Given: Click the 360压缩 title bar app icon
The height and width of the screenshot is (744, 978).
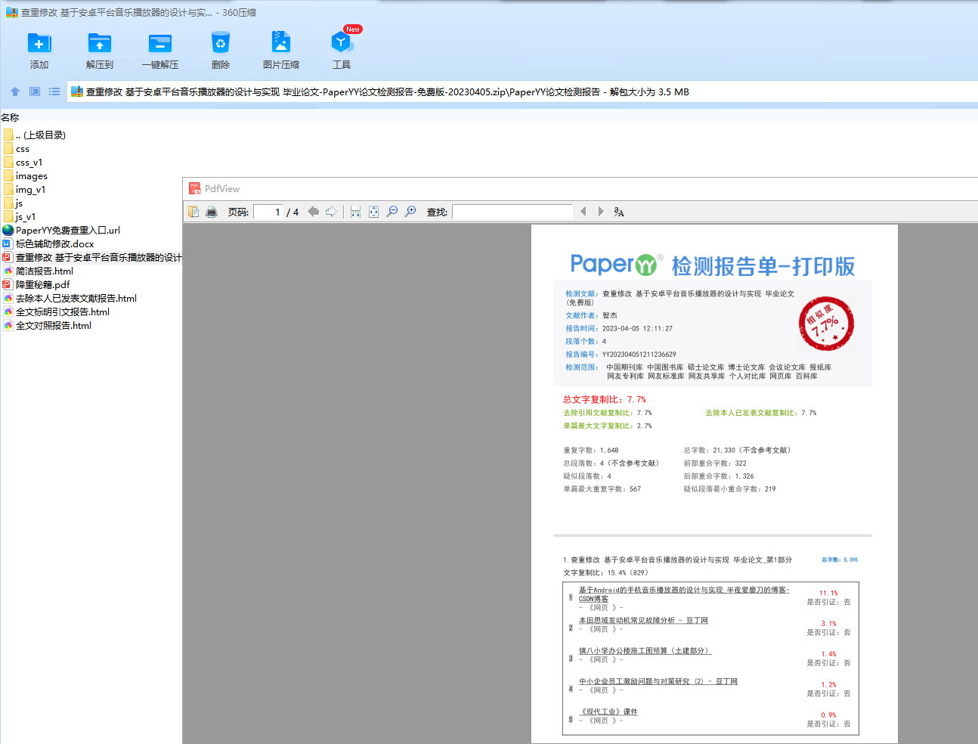Looking at the screenshot, I should click(11, 12).
